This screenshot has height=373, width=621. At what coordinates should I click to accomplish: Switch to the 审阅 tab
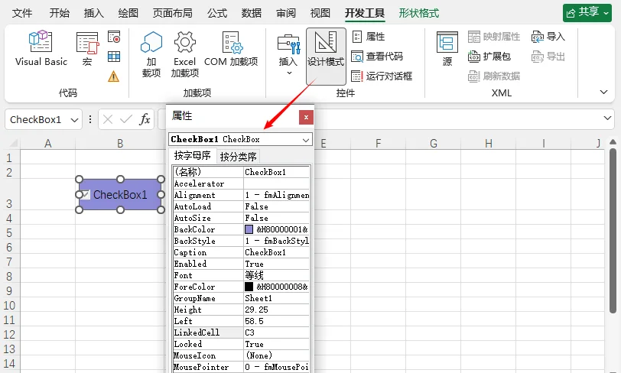pos(286,13)
